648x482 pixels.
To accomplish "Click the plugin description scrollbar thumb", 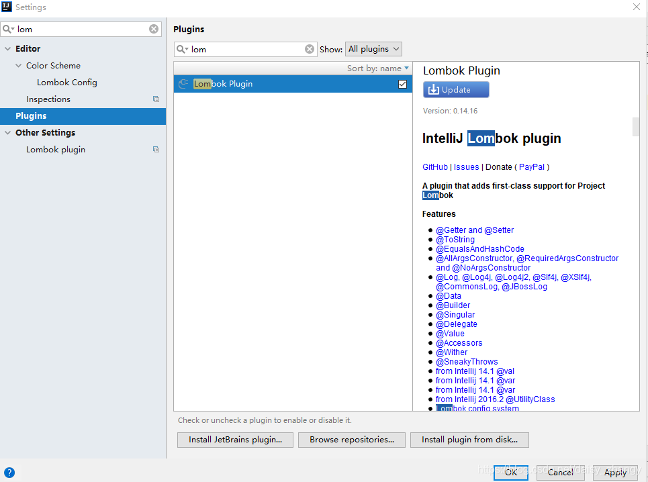I will tap(636, 127).
